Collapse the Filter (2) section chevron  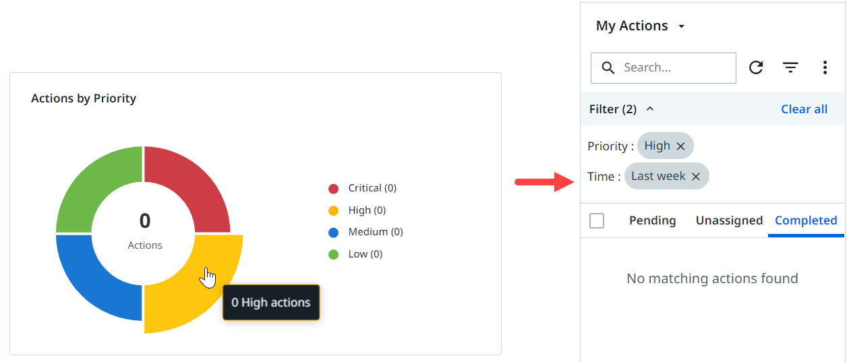pos(650,109)
